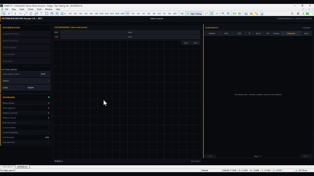This screenshot has width=314, height=176.
Task: Choose SELL on the pattern board
Action: 186,43
